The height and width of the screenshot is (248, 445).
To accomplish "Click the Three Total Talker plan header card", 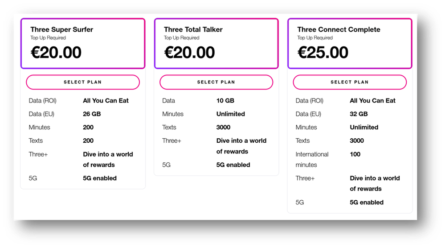I will pos(216,43).
